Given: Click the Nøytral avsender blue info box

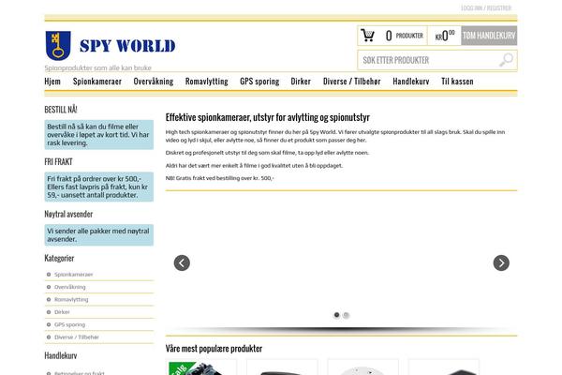Looking at the screenshot, I should coord(99,235).
